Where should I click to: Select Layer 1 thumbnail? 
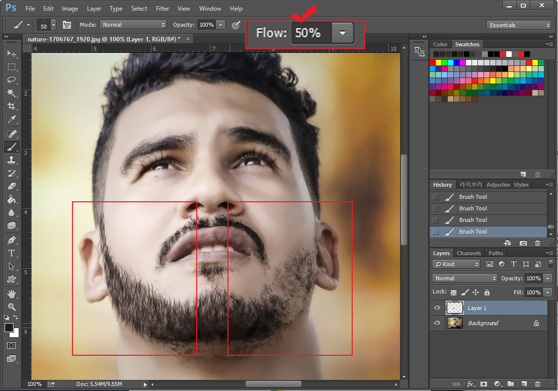[455, 308]
